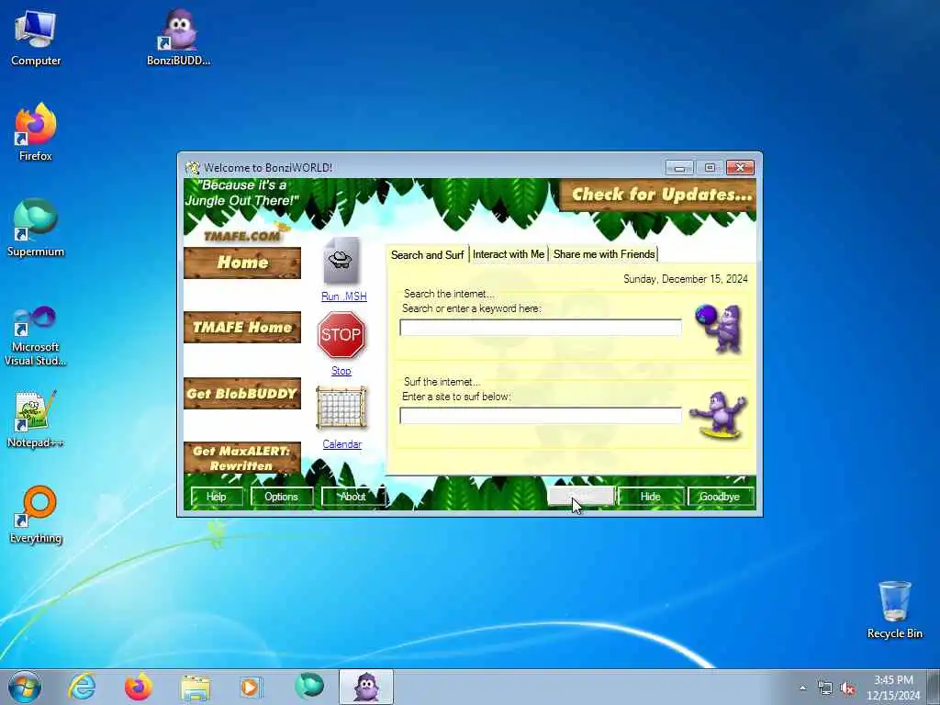Launch Internet Explorer from the taskbar

(82, 687)
